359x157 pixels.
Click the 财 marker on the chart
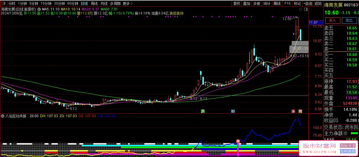click(233, 111)
